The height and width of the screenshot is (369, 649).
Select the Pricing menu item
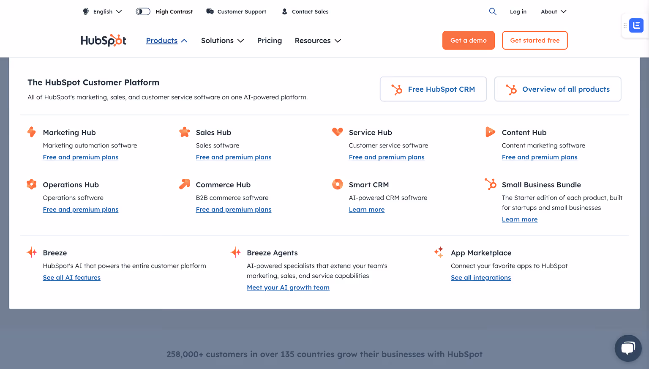270,41
